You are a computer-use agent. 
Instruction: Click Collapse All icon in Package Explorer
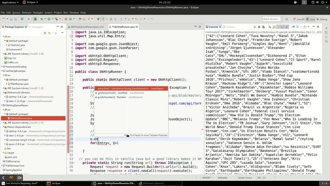45,33
